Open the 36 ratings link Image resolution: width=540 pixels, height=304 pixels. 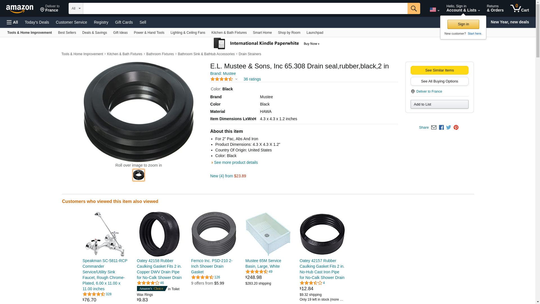pyautogui.click(x=252, y=79)
